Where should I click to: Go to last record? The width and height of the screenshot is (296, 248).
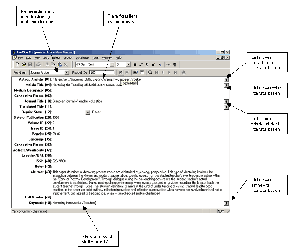[x=175, y=72]
